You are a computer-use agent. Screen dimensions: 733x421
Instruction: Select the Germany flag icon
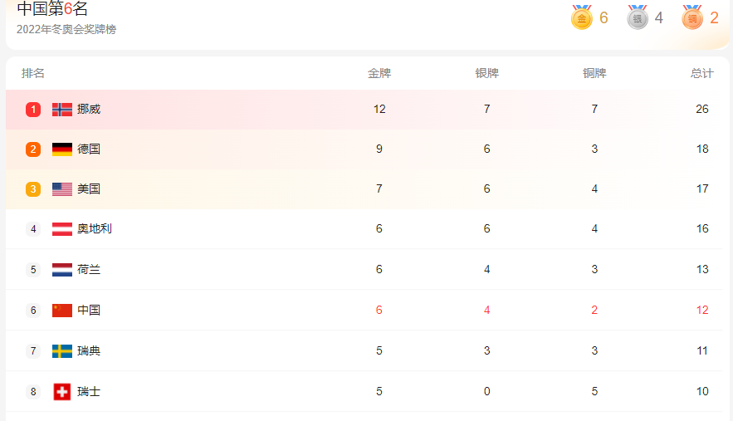(x=62, y=149)
